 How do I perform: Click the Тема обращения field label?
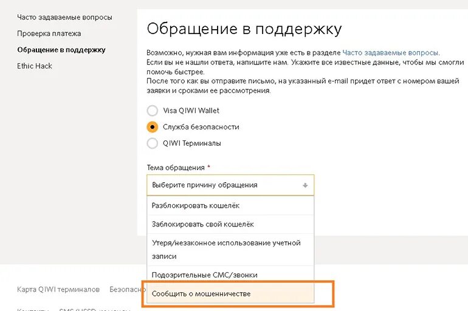176,168
